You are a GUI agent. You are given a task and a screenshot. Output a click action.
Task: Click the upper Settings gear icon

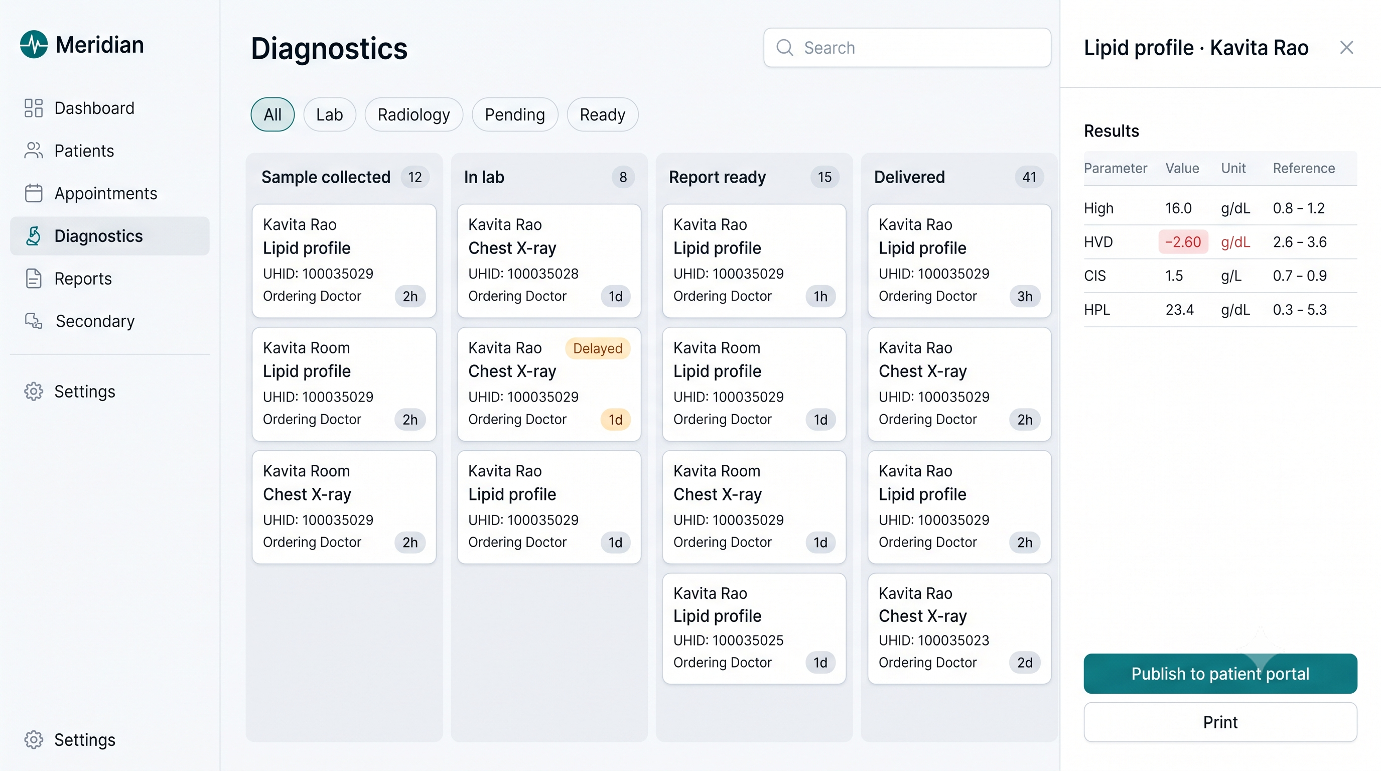pyautogui.click(x=33, y=392)
